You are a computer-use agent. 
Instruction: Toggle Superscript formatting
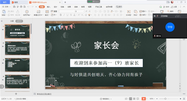(79, 15)
